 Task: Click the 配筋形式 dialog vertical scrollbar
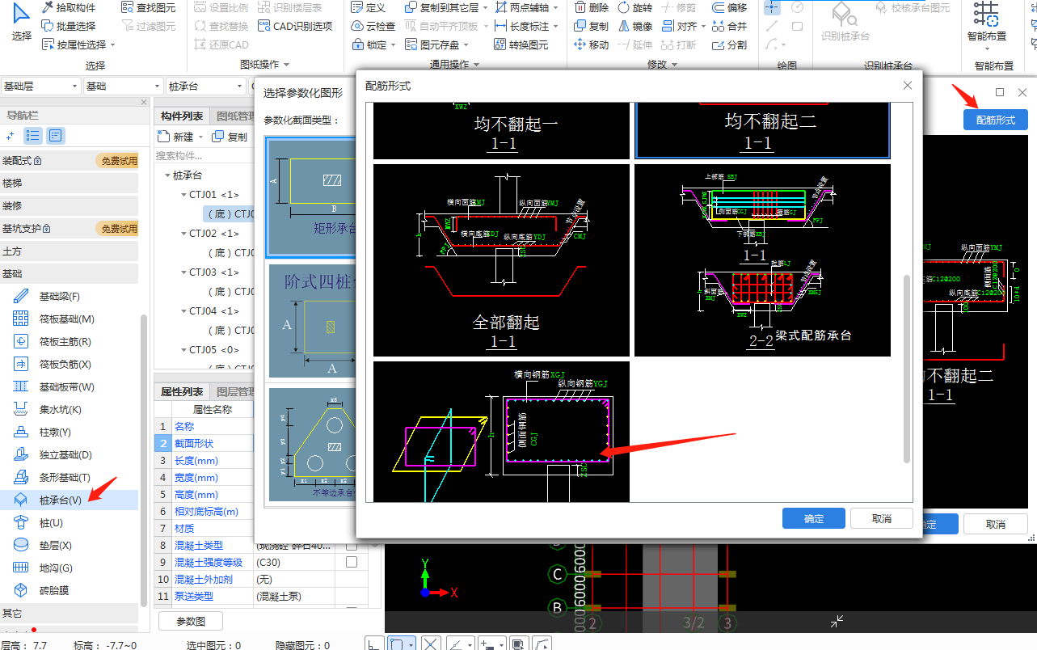point(907,369)
